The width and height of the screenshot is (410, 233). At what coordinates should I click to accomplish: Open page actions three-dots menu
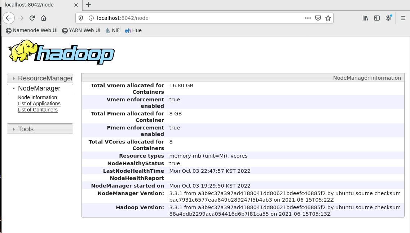tap(308, 18)
